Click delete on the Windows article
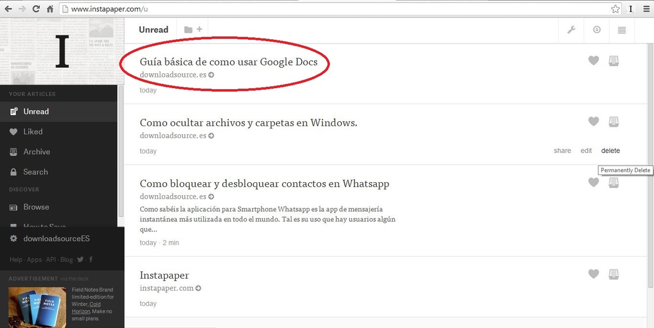654x328 pixels. pos(611,151)
